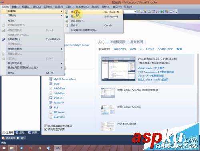Toggle 在项目加载后关闭此页 checkbox

point(46,125)
